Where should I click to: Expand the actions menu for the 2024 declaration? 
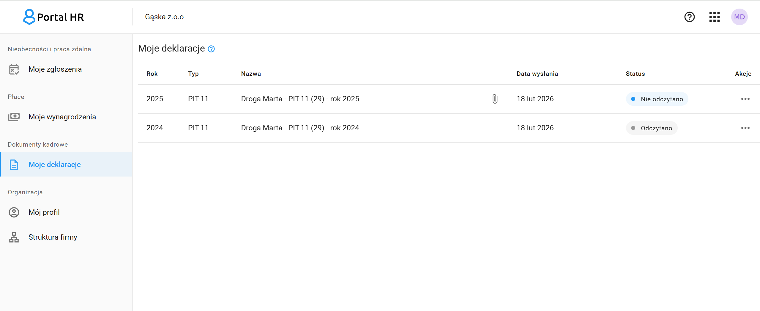click(745, 128)
